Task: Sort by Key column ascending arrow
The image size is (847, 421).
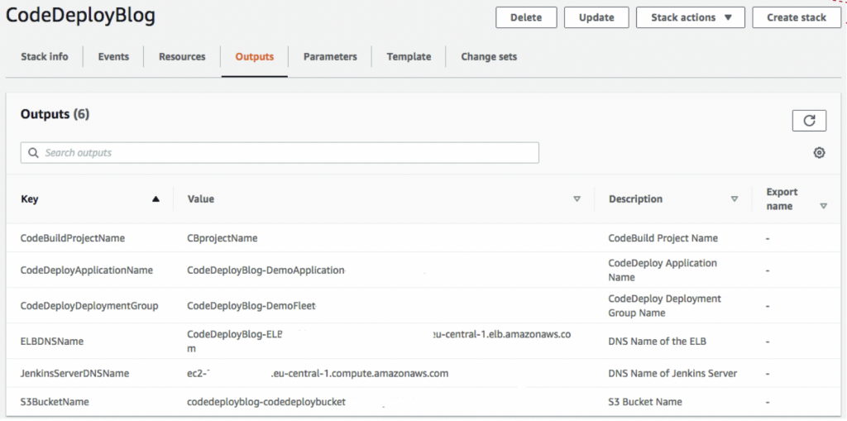Action: tap(156, 199)
